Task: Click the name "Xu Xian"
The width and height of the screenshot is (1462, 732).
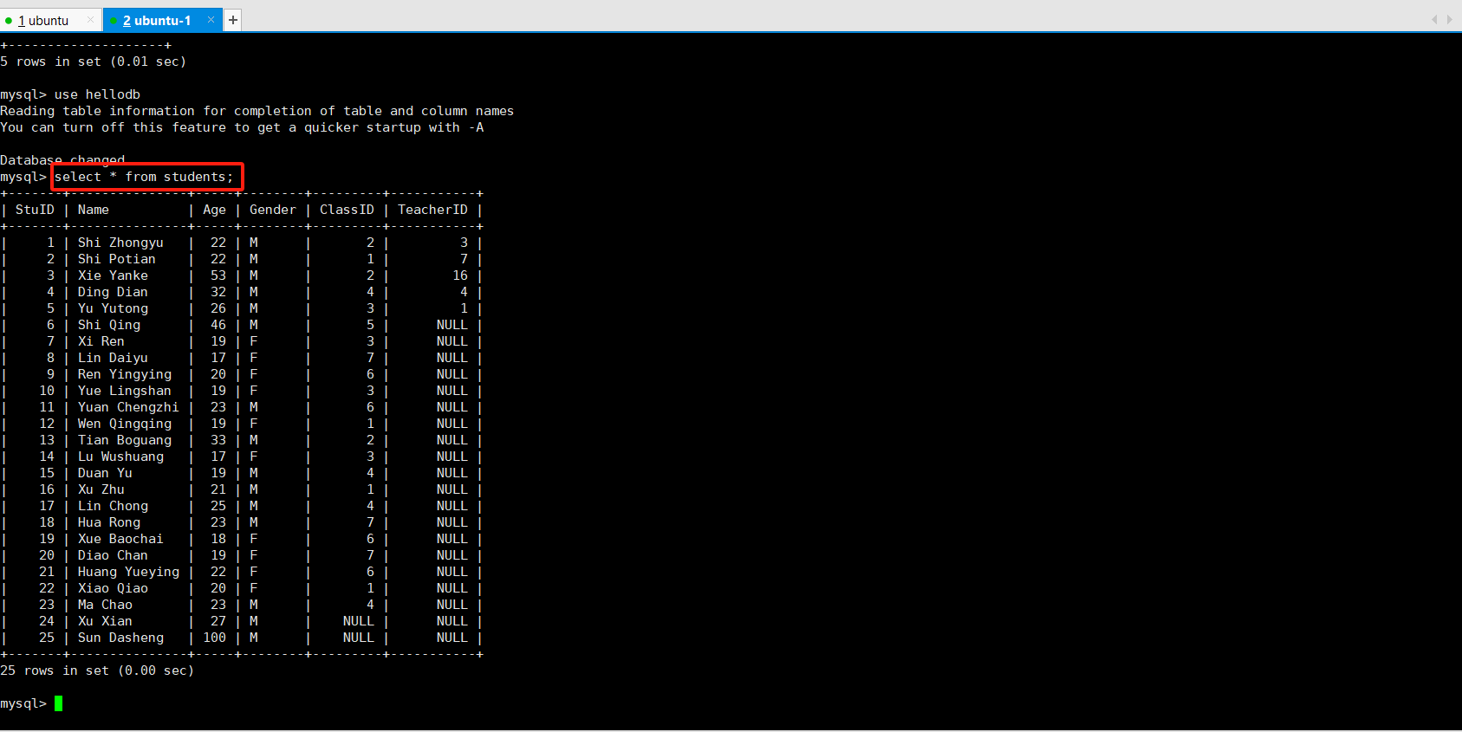Action: [105, 621]
